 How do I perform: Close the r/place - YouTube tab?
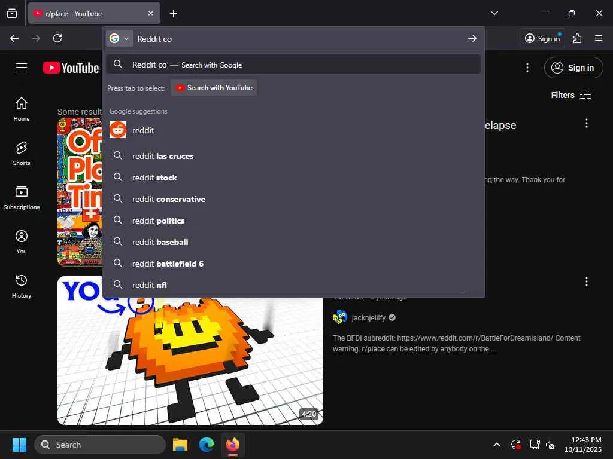click(151, 13)
